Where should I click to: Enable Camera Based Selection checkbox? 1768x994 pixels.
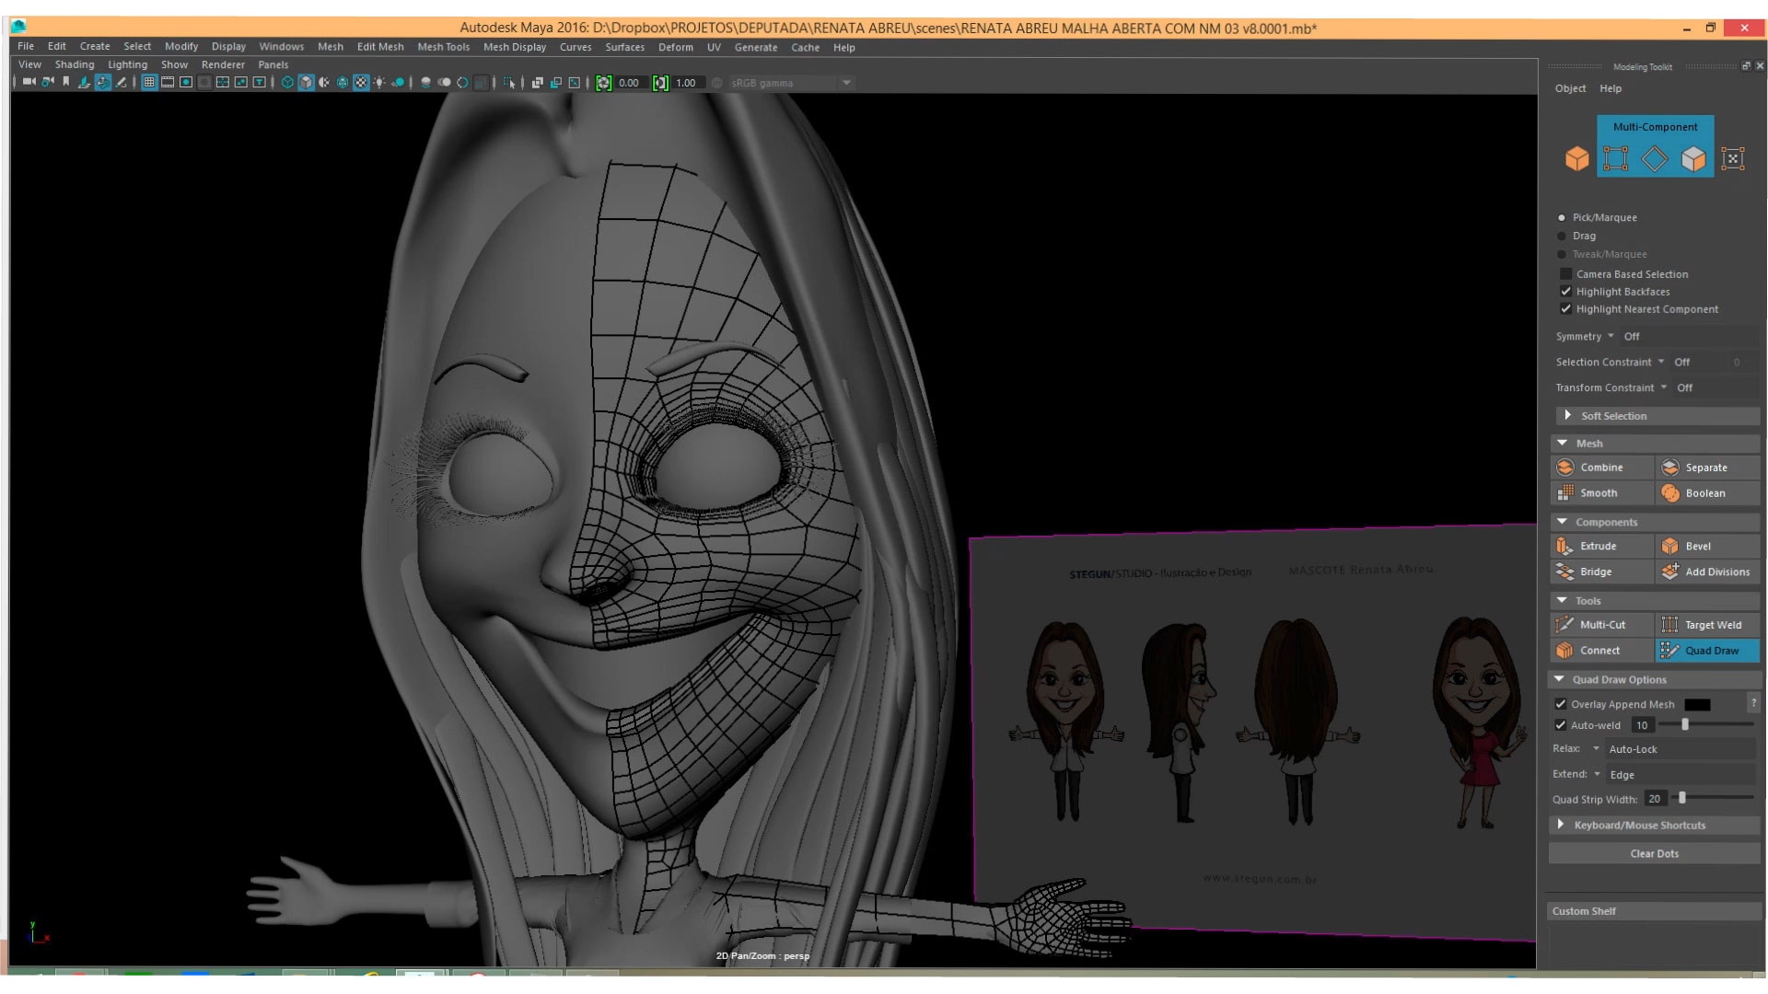(1565, 274)
